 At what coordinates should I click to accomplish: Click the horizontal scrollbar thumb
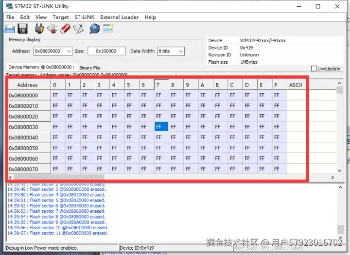click(59, 177)
